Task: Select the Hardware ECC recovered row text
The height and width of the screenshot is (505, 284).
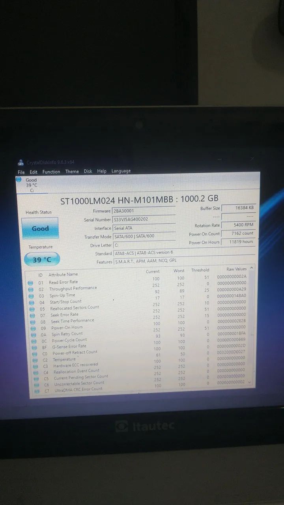Action: 76,365
